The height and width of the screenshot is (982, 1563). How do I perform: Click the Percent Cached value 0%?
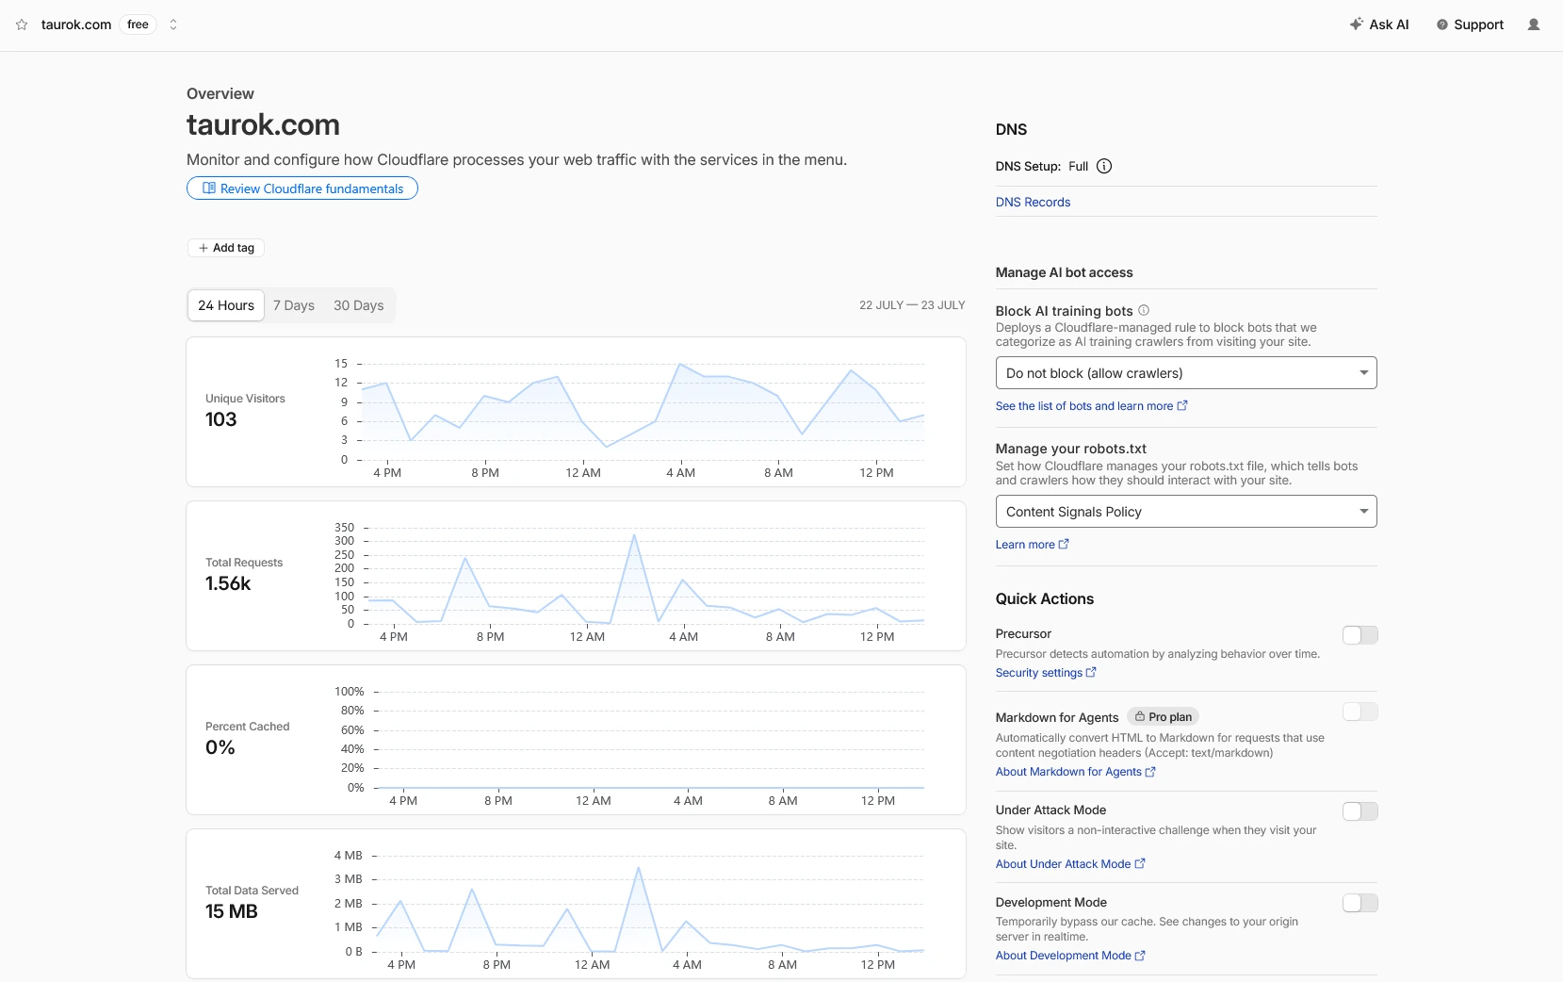pyautogui.click(x=220, y=747)
